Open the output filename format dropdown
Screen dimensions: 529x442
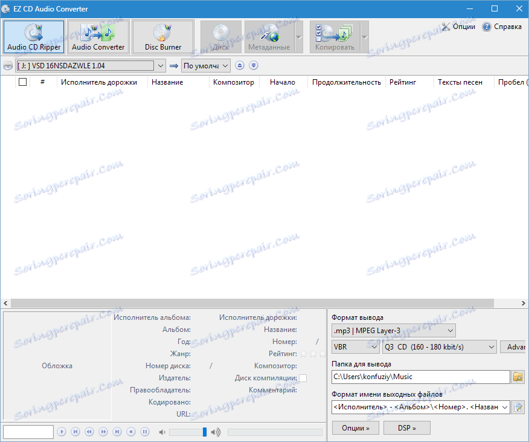click(420, 407)
